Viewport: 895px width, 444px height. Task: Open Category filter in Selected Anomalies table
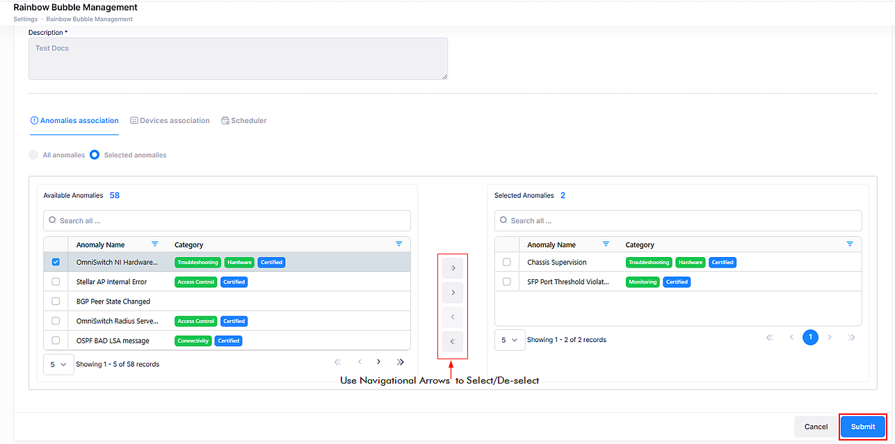pyautogui.click(x=850, y=245)
